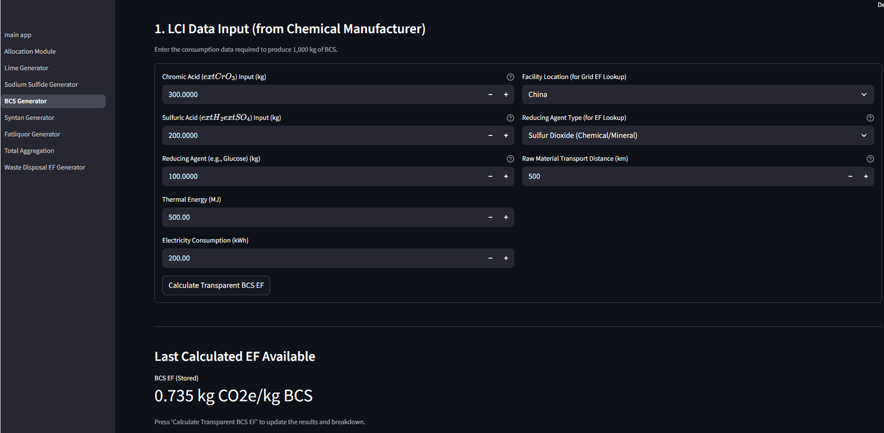Decrease Thermal Energy using the minus icon
The width and height of the screenshot is (884, 433).
tap(490, 217)
